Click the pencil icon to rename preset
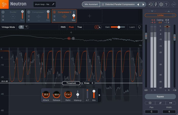178x115 pixels. (x=53, y=4)
